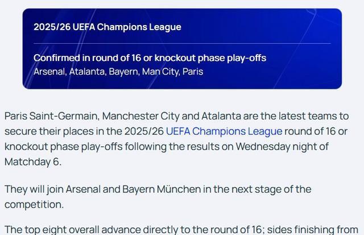Image resolution: width=364 pixels, height=235 pixels.
Task: Click the 'Confirmed in round of 16' heading
Action: 150,58
